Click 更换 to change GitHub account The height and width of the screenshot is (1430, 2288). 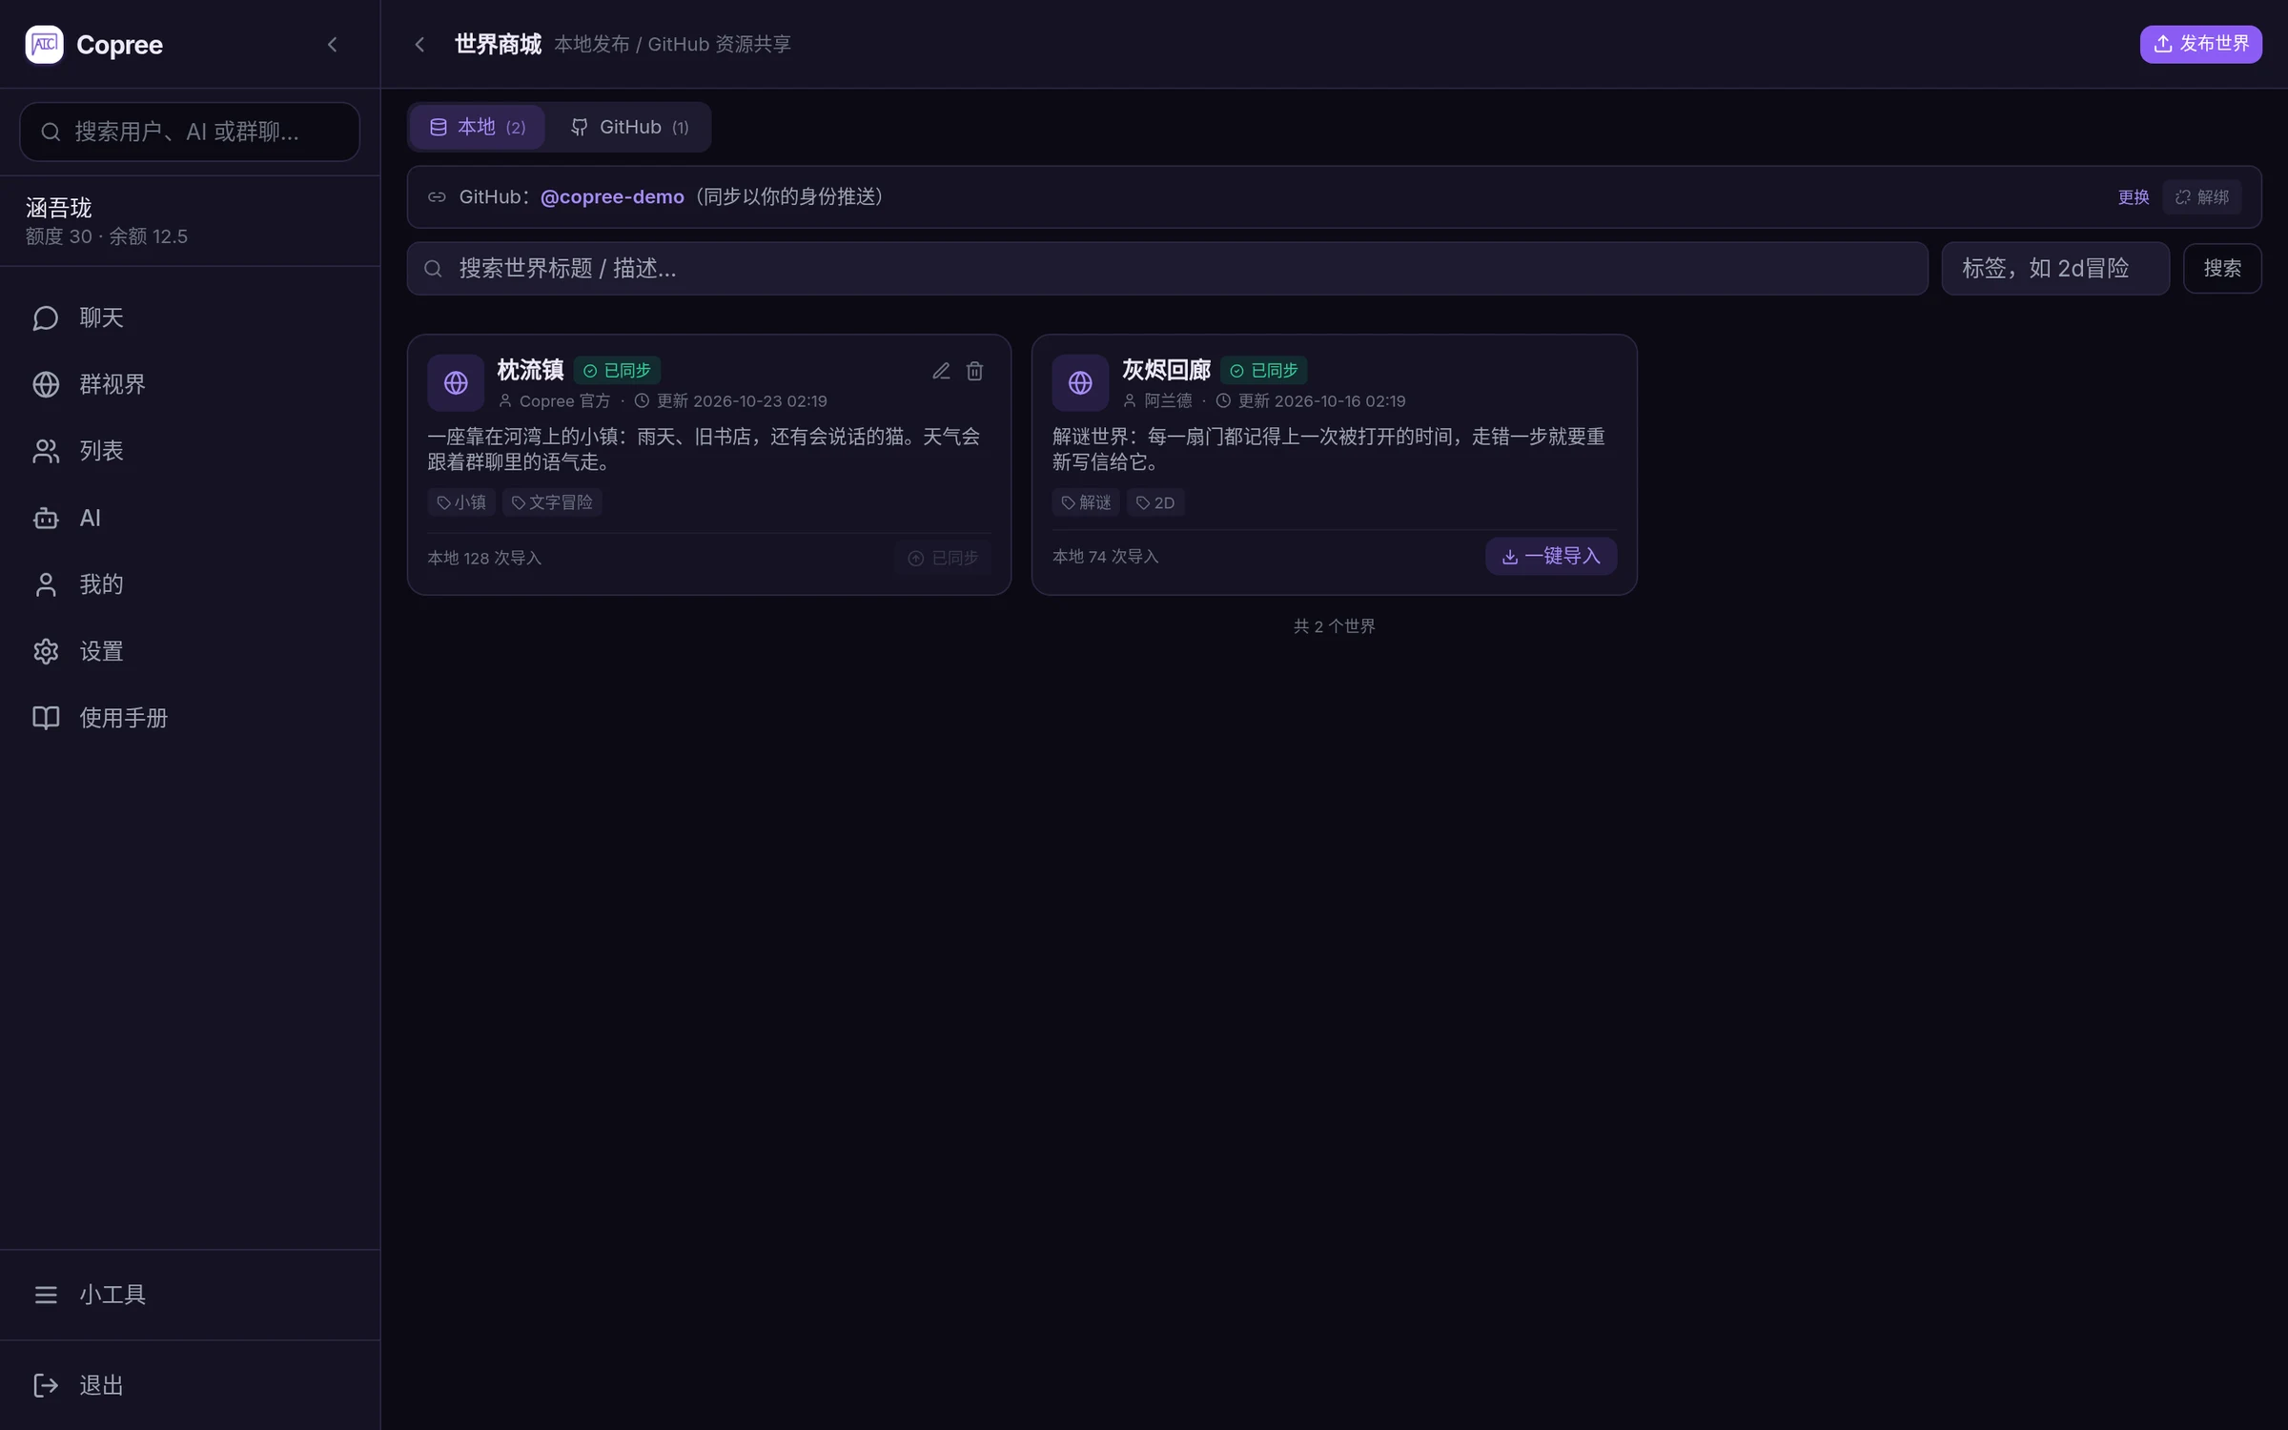point(2134,197)
